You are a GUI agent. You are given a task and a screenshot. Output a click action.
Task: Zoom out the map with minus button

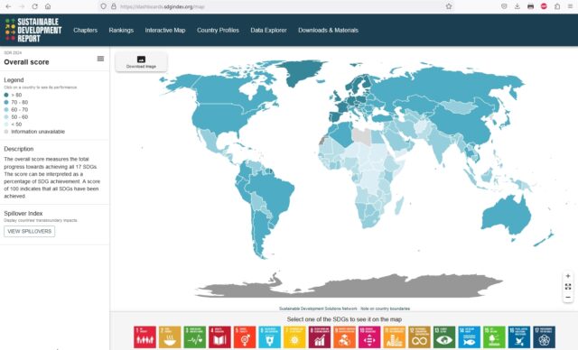(568, 297)
